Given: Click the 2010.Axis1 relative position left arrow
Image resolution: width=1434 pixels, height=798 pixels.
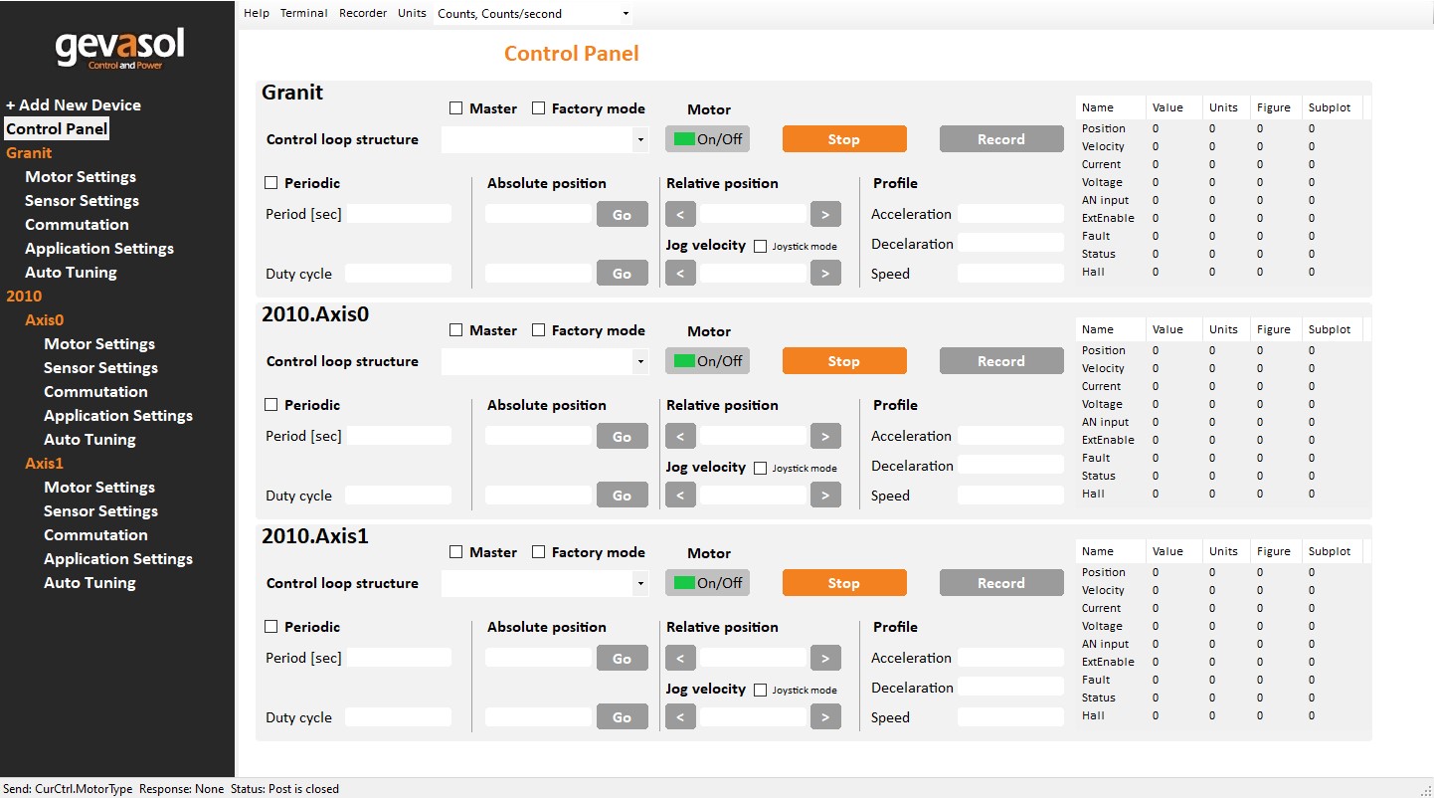Looking at the screenshot, I should pos(680,658).
